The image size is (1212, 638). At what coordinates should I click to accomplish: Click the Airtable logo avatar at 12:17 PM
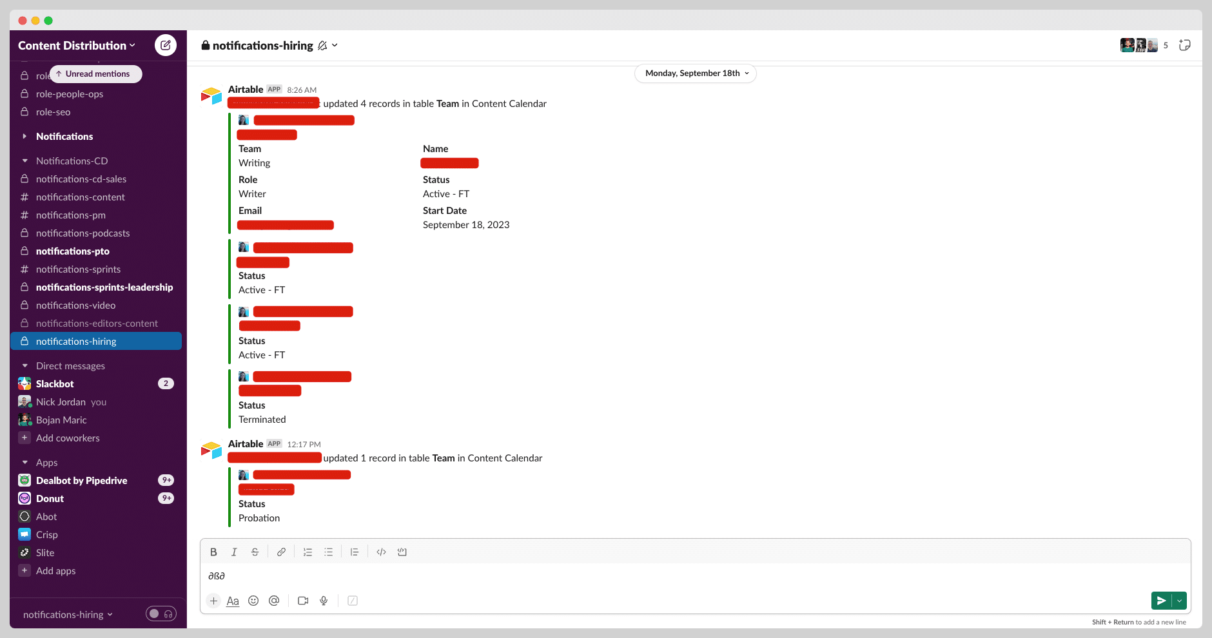211,450
